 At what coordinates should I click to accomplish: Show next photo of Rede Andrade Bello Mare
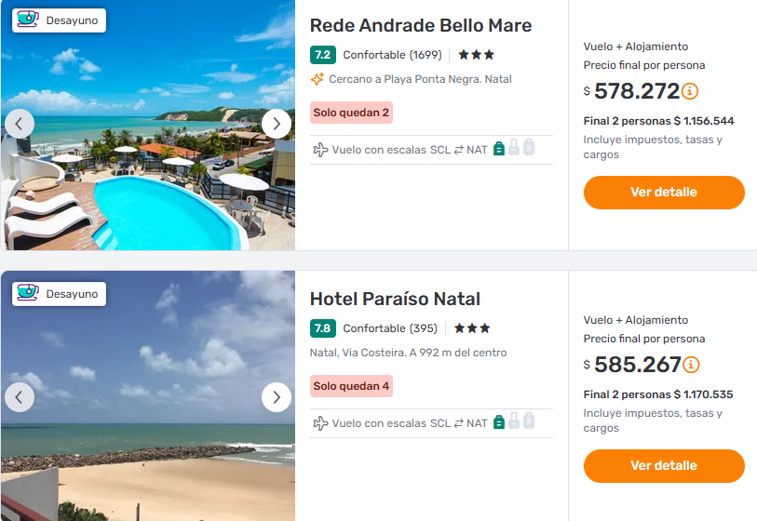coord(277,124)
